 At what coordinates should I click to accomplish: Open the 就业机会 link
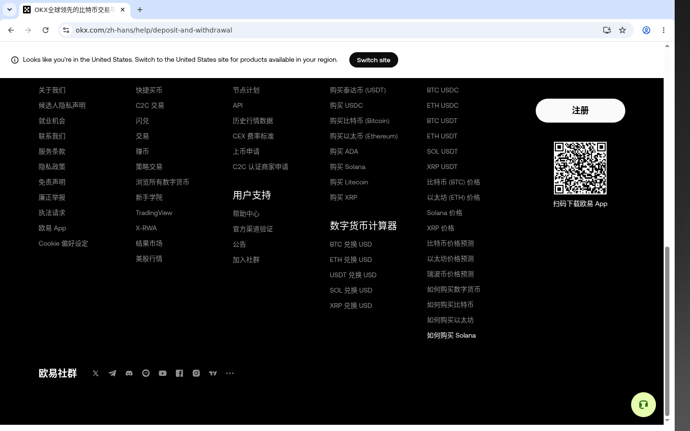52,121
